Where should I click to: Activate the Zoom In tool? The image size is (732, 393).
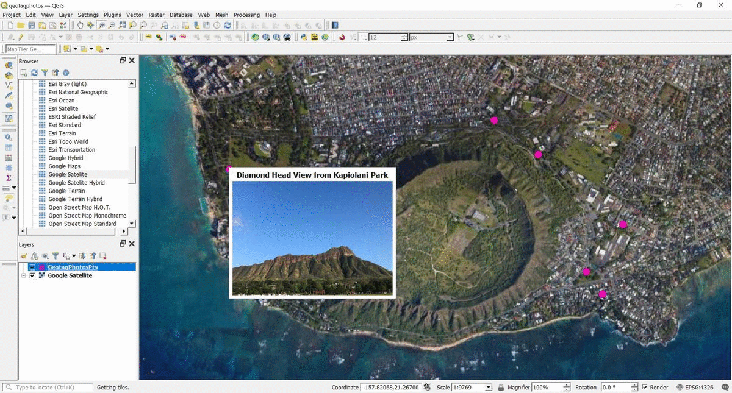point(102,25)
